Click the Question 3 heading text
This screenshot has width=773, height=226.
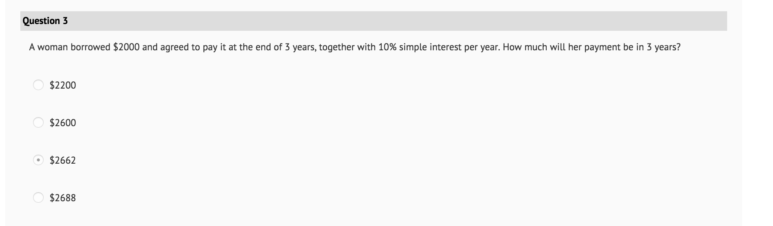(x=45, y=21)
